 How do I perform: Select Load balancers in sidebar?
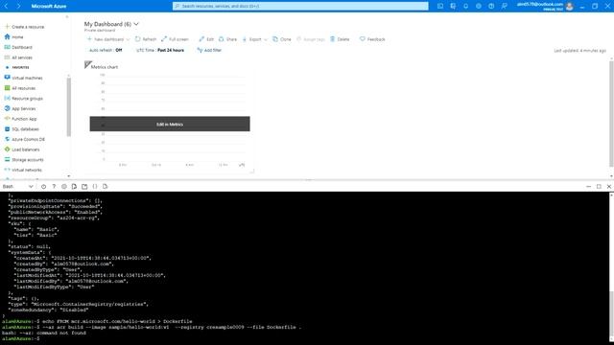pos(22,149)
